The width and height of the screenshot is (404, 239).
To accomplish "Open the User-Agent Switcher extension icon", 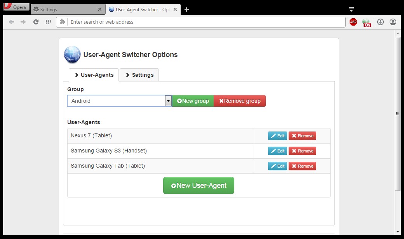I will 366,23.
